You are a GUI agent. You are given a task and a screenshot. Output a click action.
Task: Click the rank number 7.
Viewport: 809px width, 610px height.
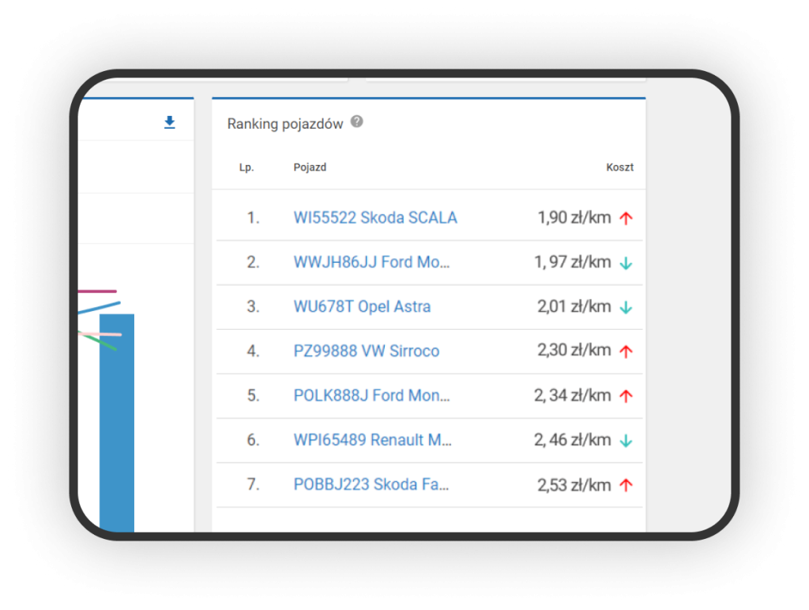tap(253, 485)
